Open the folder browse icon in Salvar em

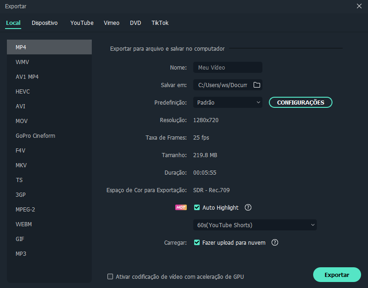click(257, 85)
